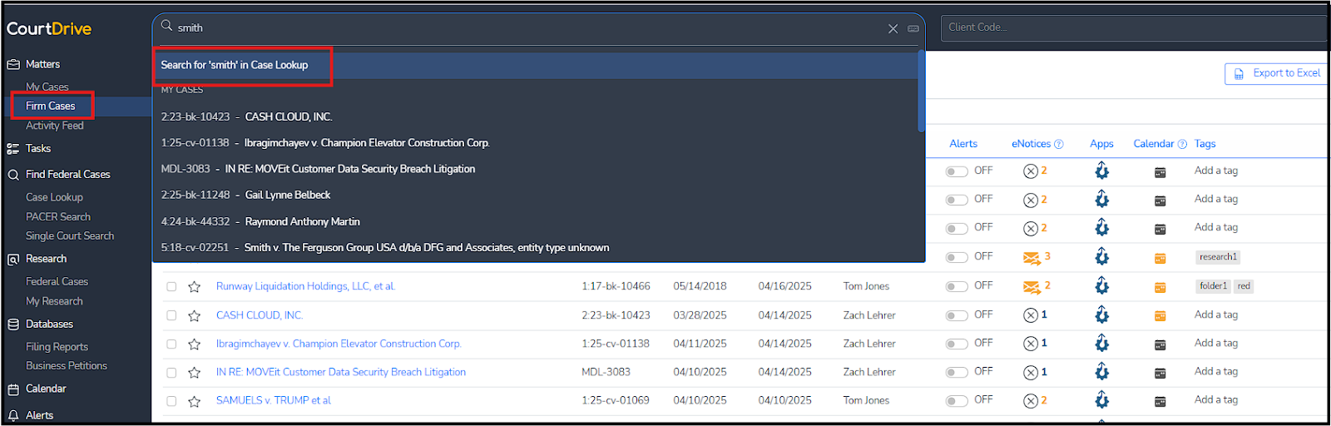Pick suggestion 2:25-bk-11248 Gail Lynne Belbeck

pyautogui.click(x=245, y=196)
